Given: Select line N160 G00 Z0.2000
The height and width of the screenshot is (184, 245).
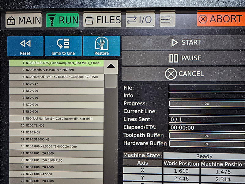Looking at the screenshot, I should click(56, 167).
